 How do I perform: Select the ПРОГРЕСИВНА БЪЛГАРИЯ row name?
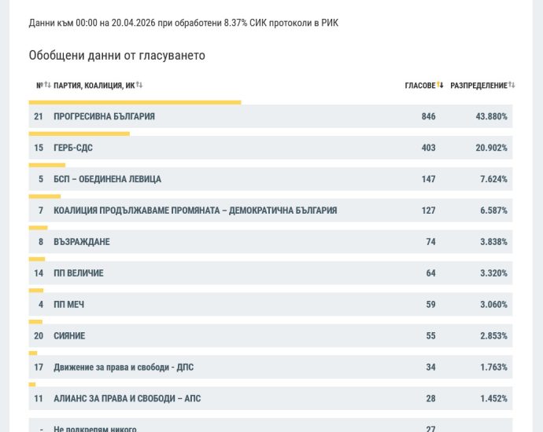point(104,116)
